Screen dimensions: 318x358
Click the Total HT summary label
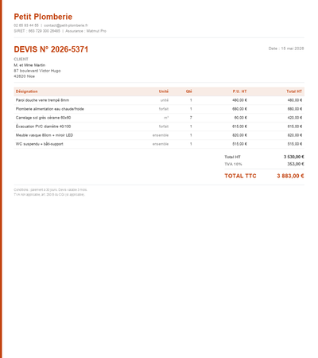tap(232, 157)
